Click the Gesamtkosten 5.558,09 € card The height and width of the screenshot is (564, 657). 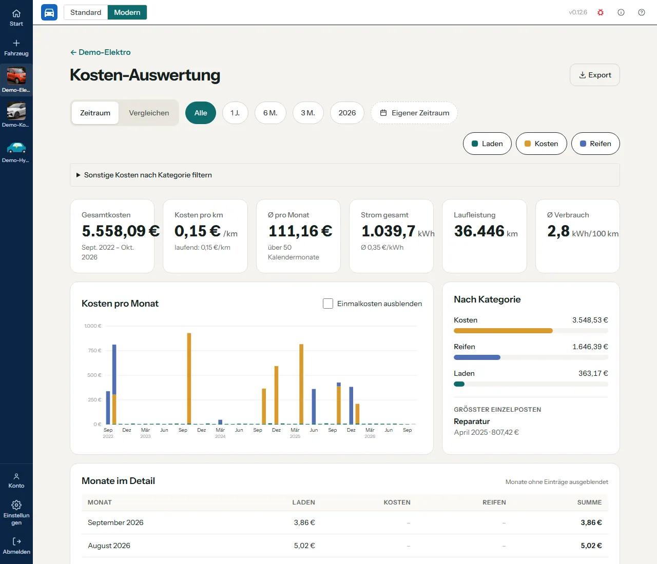(112, 236)
